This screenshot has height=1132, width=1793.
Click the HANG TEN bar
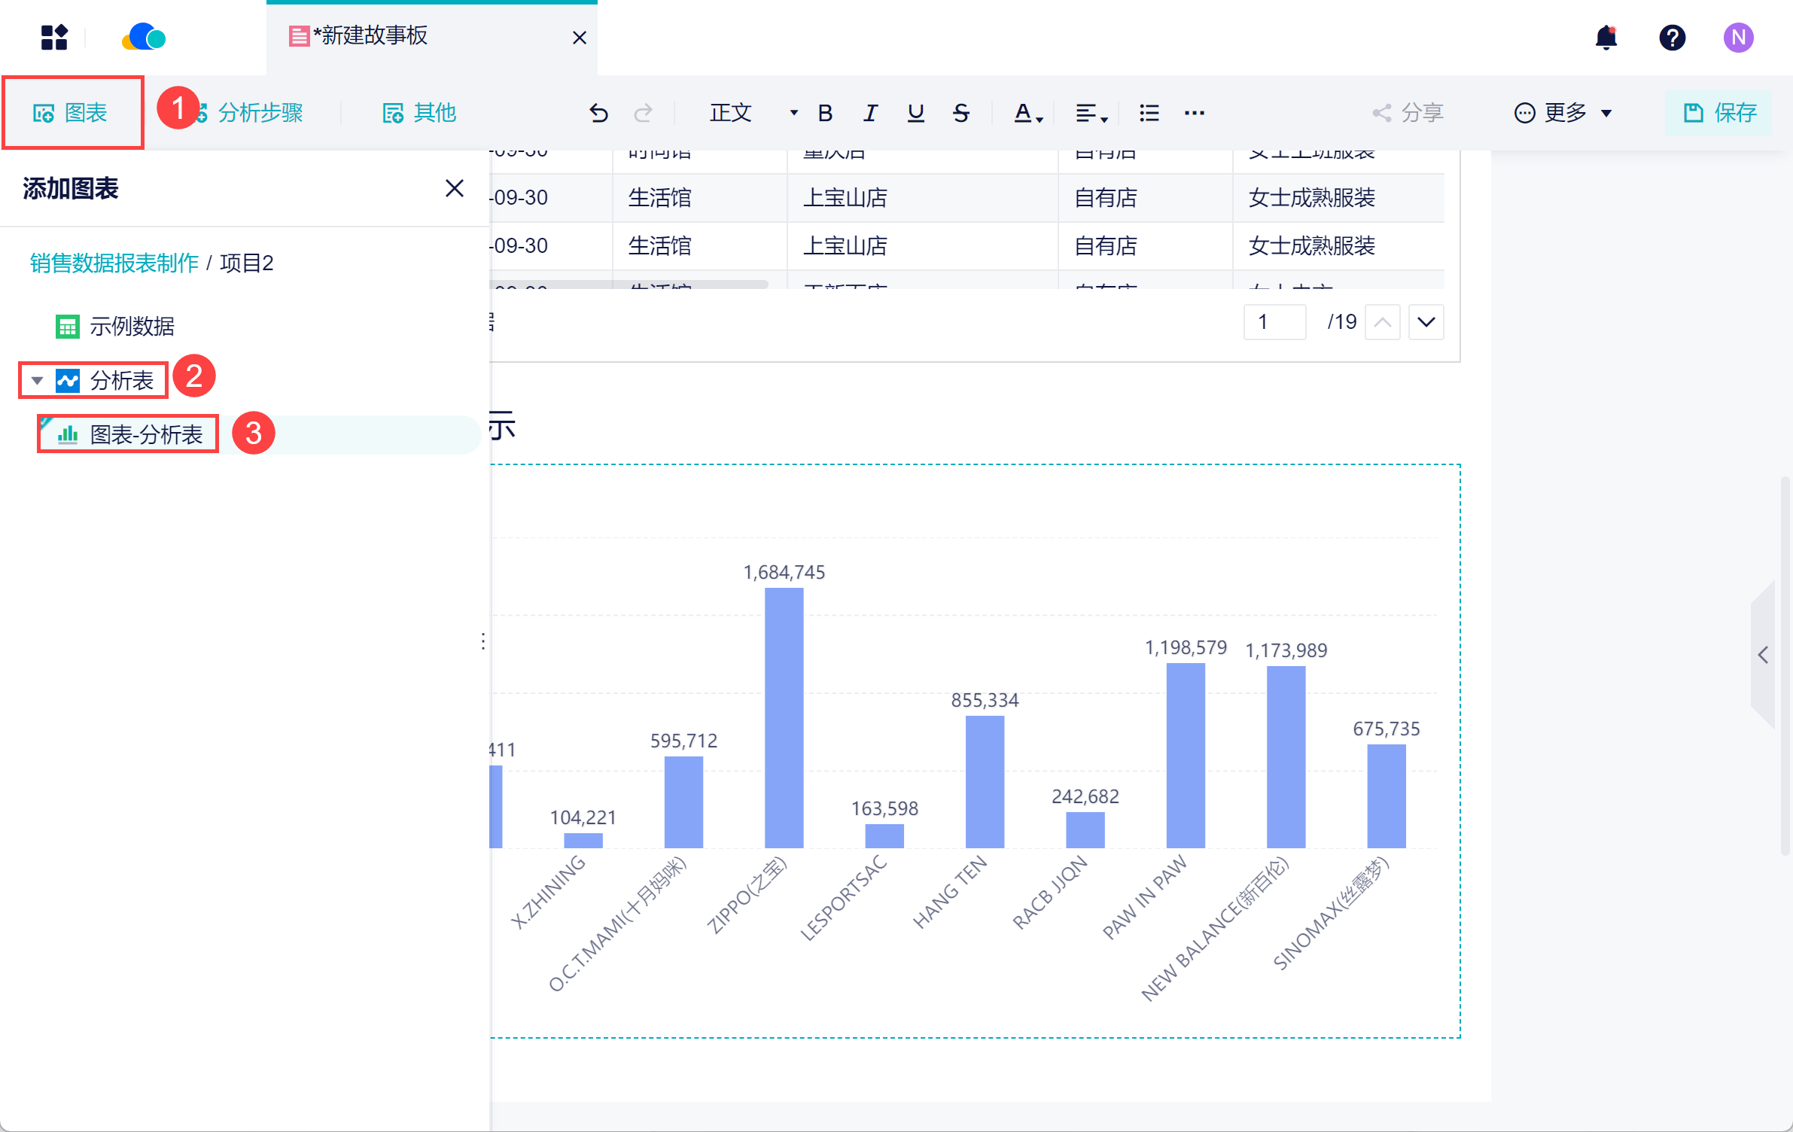pyautogui.click(x=985, y=782)
